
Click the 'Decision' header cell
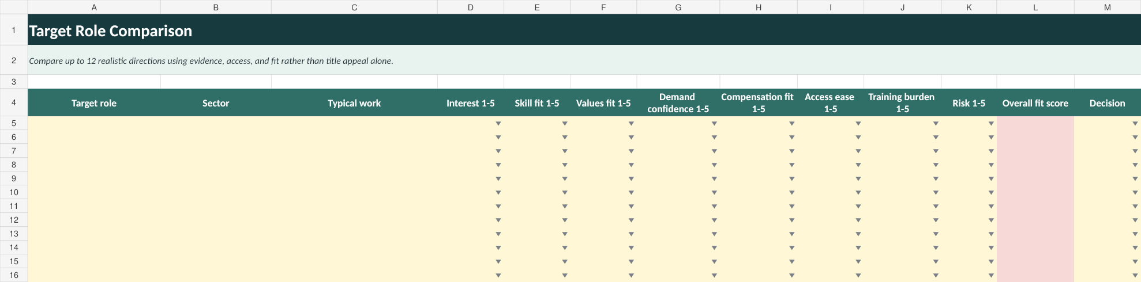tap(1108, 103)
